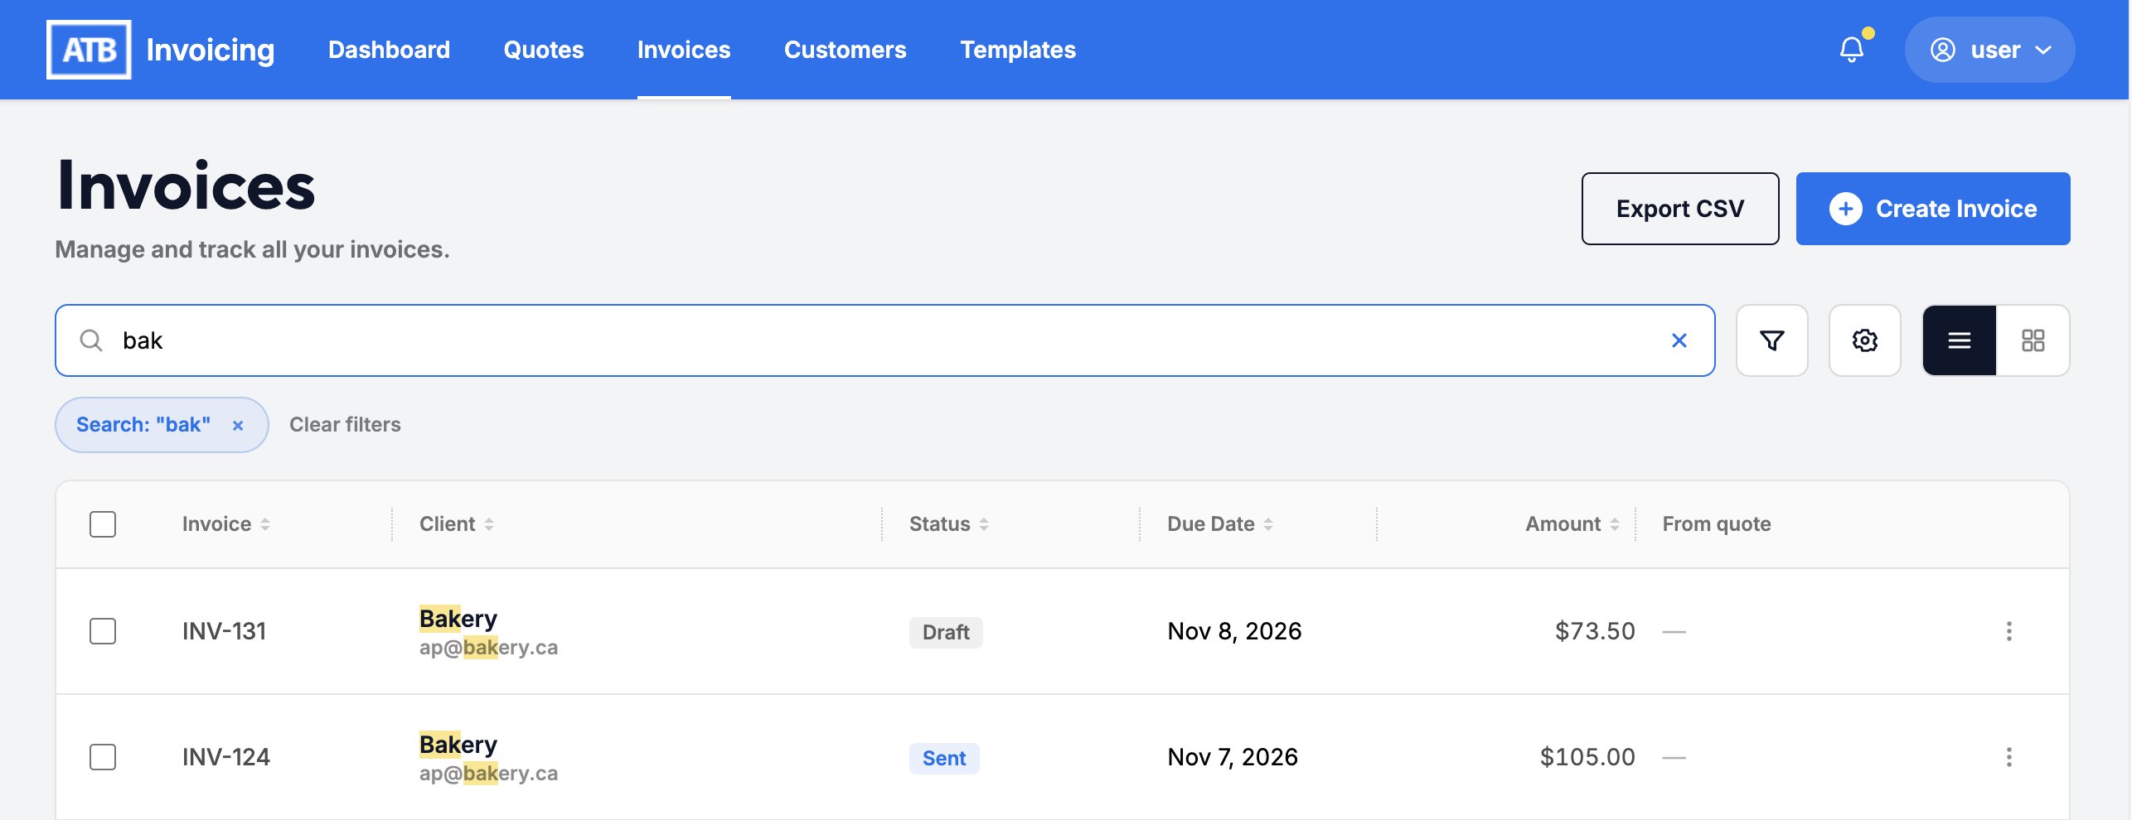The width and height of the screenshot is (2132, 820).
Task: Click due date Nov 8, 2026
Action: 1234,631
